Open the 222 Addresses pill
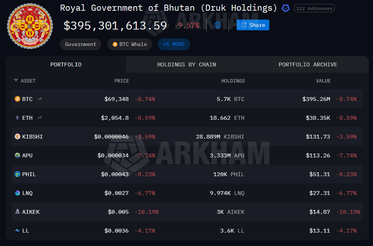The width and height of the screenshot is (373, 246). (x=314, y=8)
